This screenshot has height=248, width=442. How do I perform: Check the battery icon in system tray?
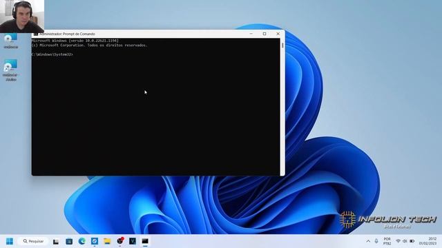(x=412, y=241)
